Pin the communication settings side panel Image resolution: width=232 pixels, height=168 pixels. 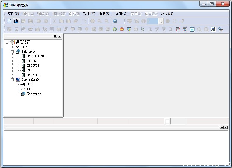[x=55, y=36]
